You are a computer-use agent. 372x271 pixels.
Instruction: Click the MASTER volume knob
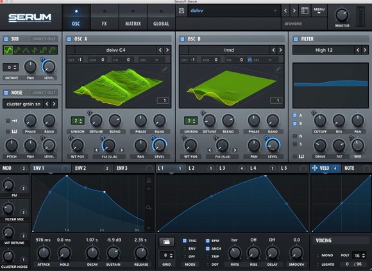point(342,15)
